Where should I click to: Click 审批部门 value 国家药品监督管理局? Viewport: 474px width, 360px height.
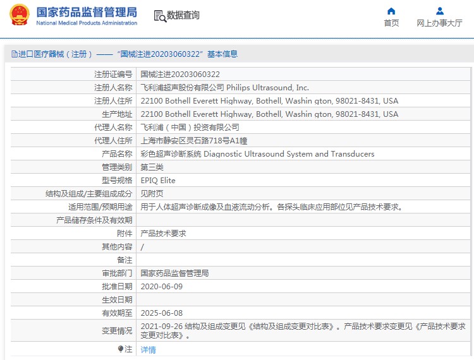(174, 273)
